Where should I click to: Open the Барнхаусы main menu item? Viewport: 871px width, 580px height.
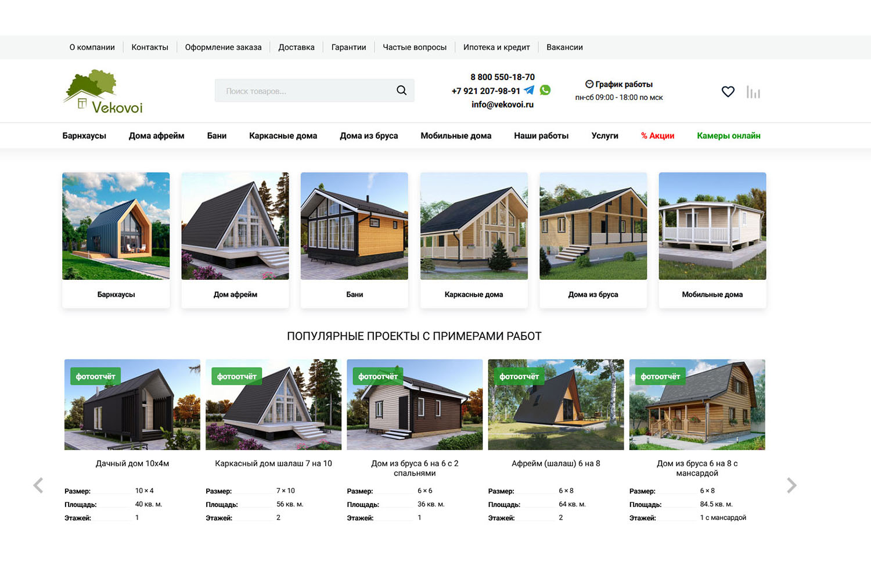(84, 136)
